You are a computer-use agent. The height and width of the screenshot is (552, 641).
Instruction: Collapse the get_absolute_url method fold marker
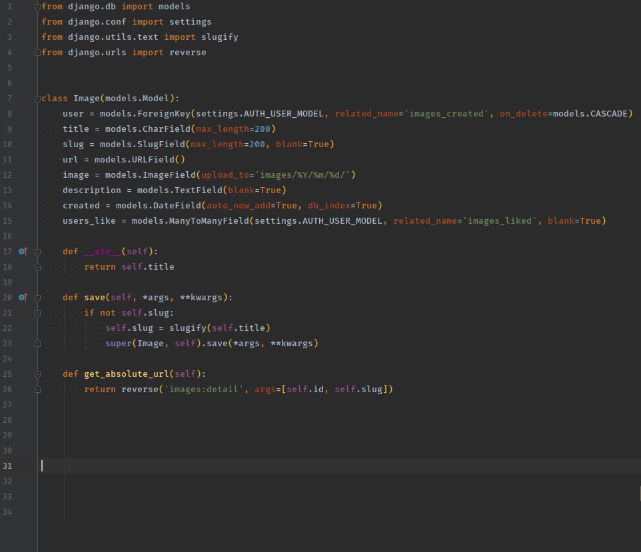point(37,374)
